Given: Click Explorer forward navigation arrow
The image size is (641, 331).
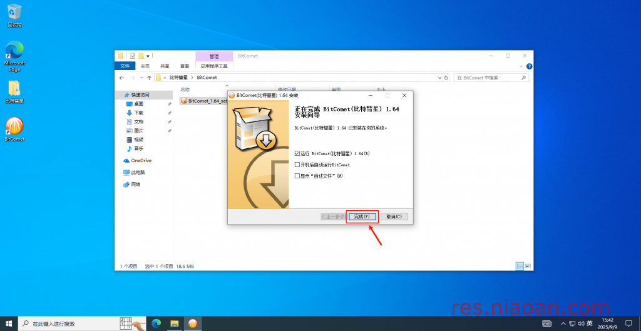Looking at the screenshot, I should click(133, 78).
